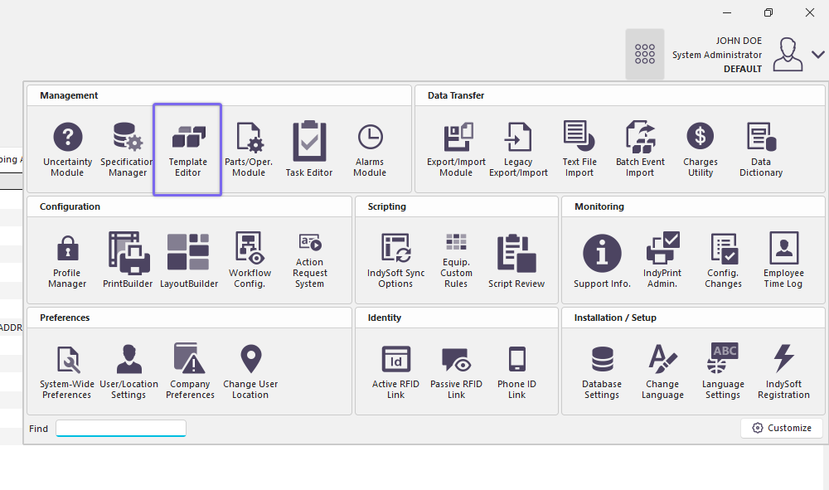Viewport: 829px width, 490px height.
Task: Open the Task Editor
Action: (309, 149)
